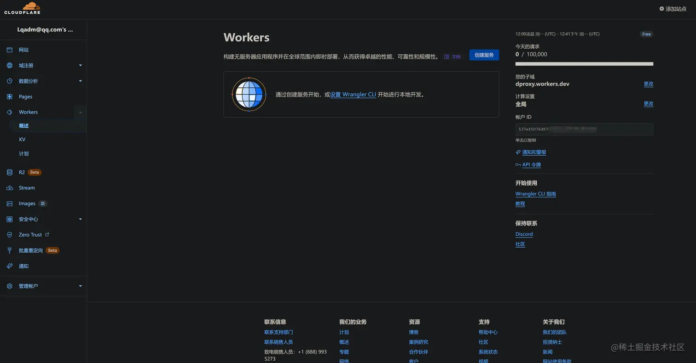This screenshot has width=696, height=363.
Task: Open the Wrangler CLI 指南 link
Action: (535, 194)
